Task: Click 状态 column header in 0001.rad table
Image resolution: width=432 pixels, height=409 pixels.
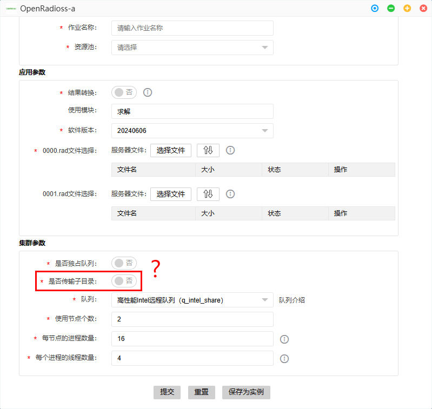Action: (295, 213)
